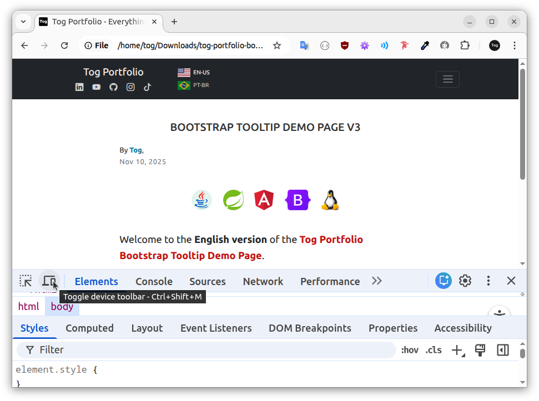Viewport: 539px width, 401px height.
Task: Click the red bird extension icon
Action: [405, 45]
